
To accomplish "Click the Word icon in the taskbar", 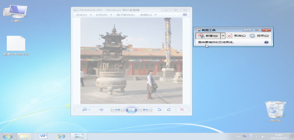I will 43,136.
